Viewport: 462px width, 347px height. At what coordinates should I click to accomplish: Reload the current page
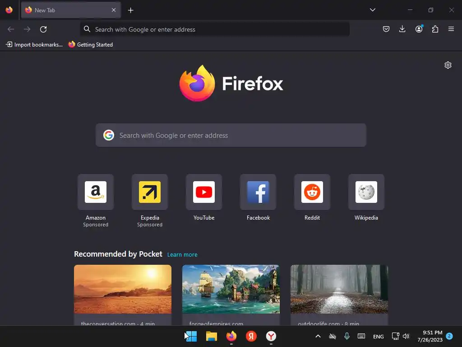(43, 29)
